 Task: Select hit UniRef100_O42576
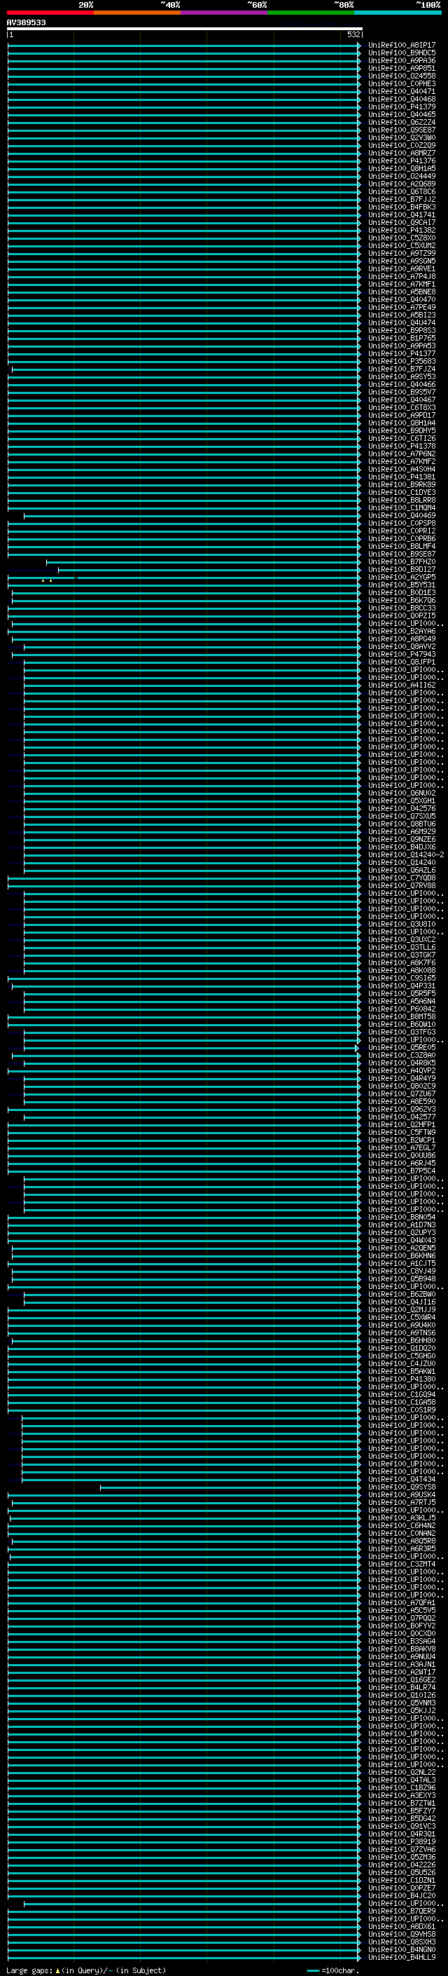(x=401, y=808)
